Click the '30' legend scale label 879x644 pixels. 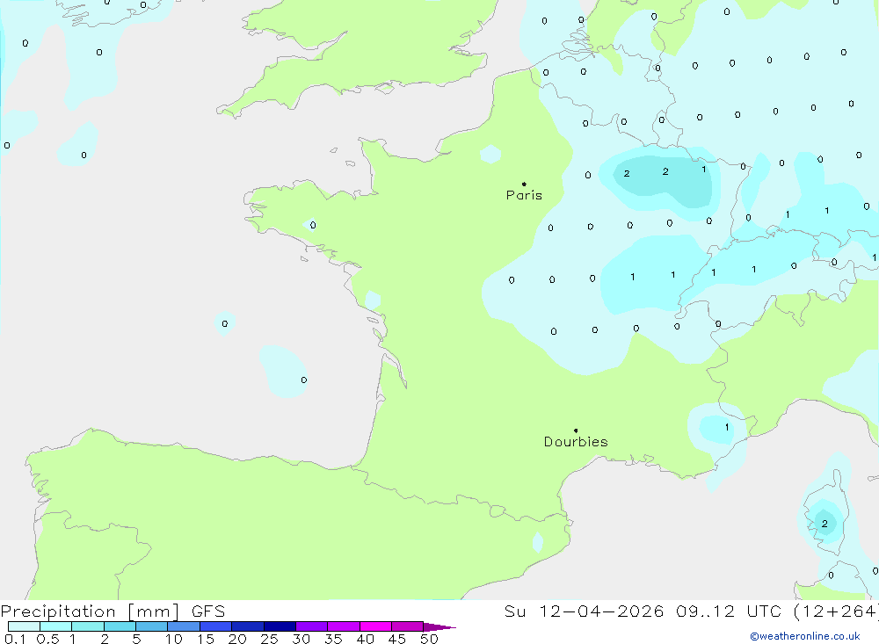pyautogui.click(x=301, y=639)
